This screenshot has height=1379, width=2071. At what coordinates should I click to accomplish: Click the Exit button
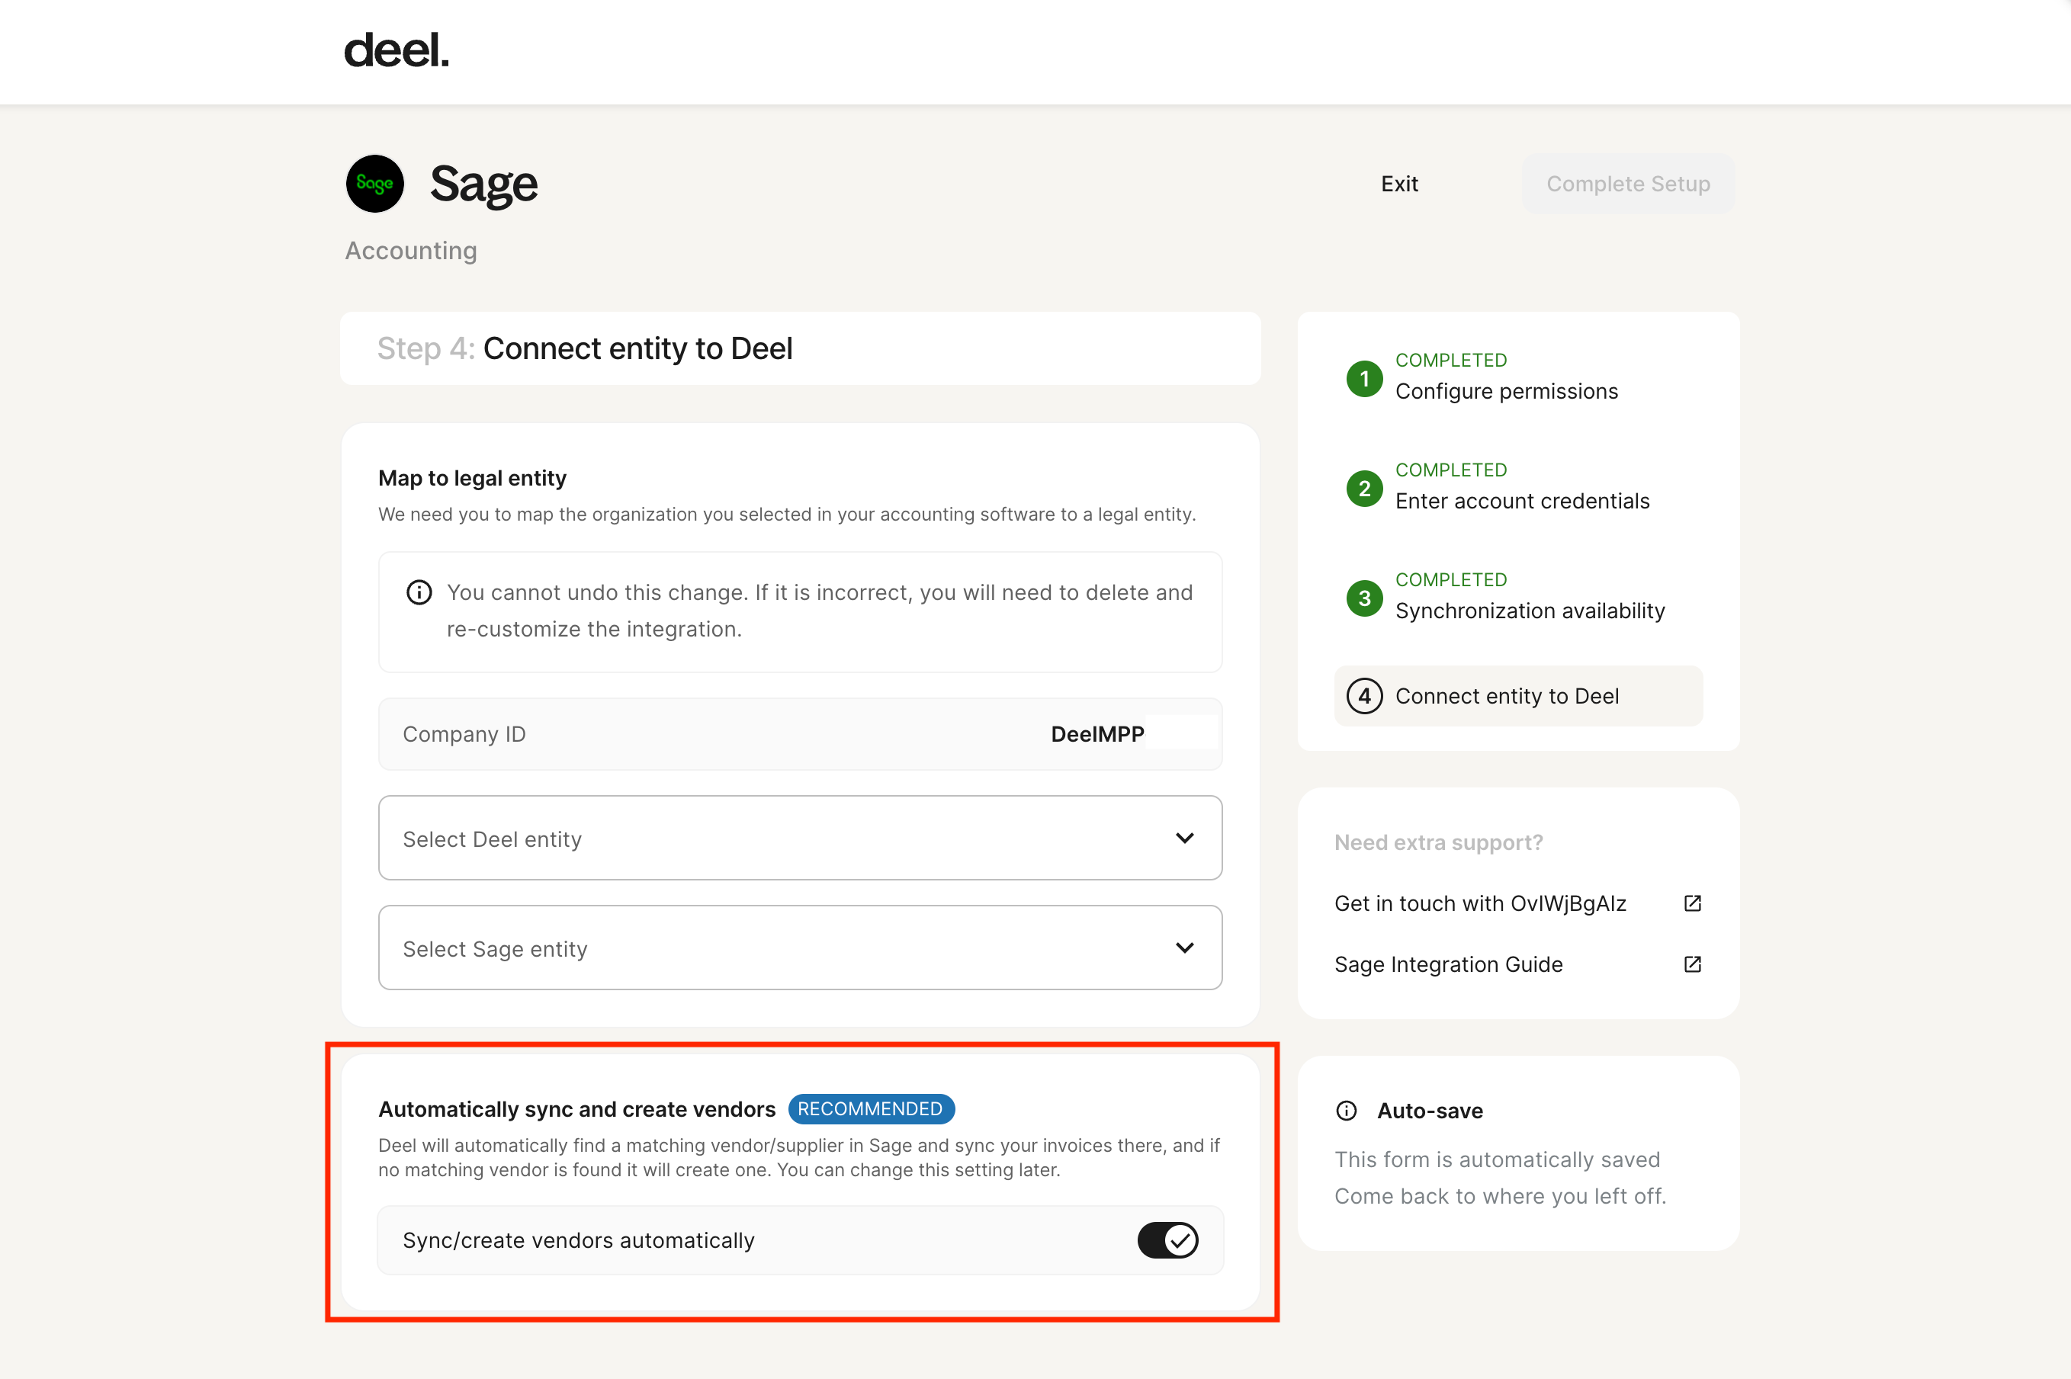(1399, 184)
